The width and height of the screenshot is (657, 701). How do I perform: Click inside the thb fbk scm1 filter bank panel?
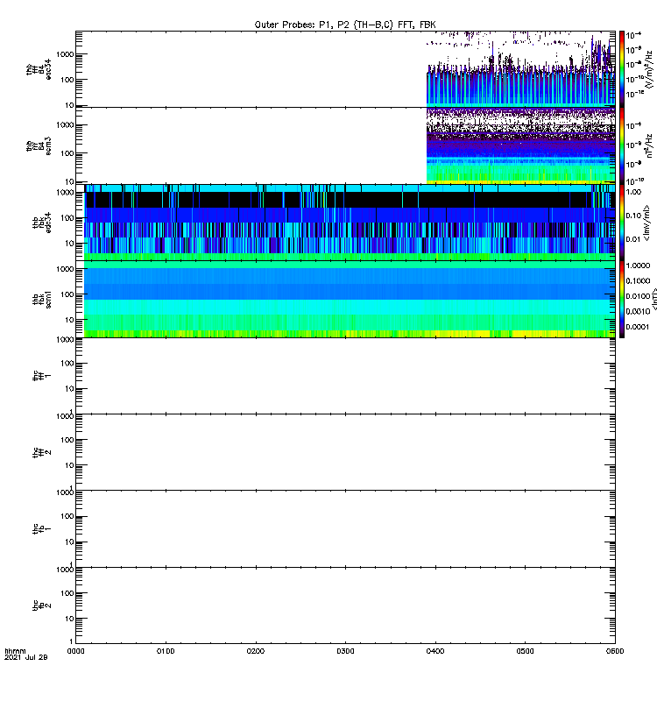point(350,299)
